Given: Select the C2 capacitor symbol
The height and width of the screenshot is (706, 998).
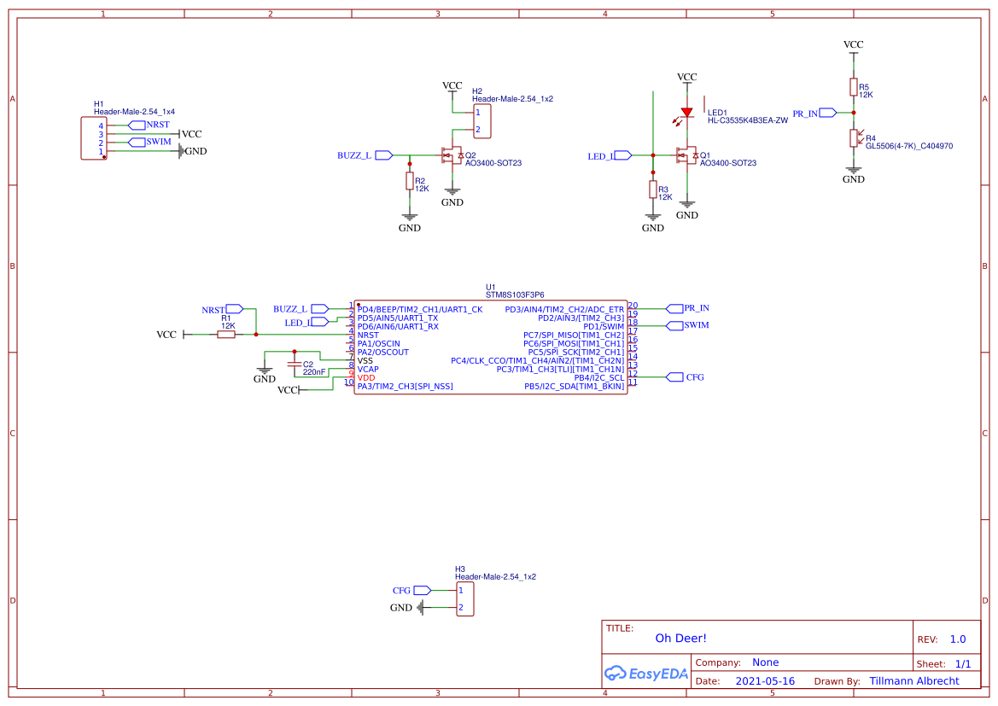Looking at the screenshot, I should click(294, 365).
